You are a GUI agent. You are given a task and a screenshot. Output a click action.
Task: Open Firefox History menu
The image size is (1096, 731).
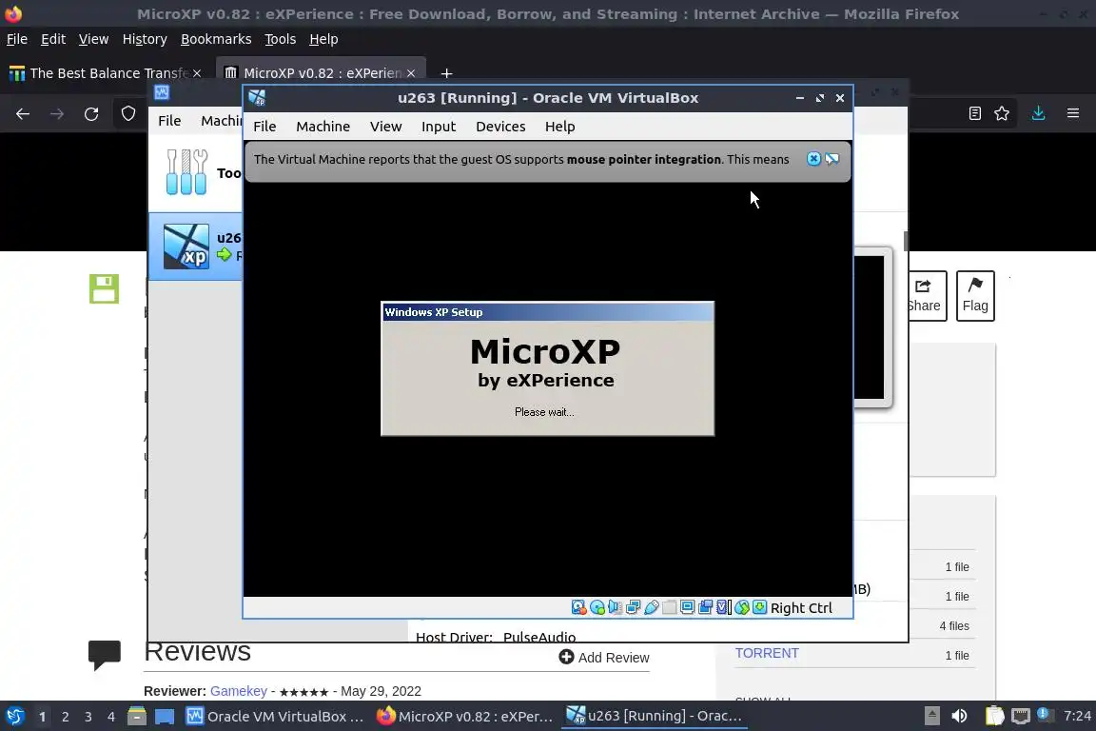click(145, 39)
